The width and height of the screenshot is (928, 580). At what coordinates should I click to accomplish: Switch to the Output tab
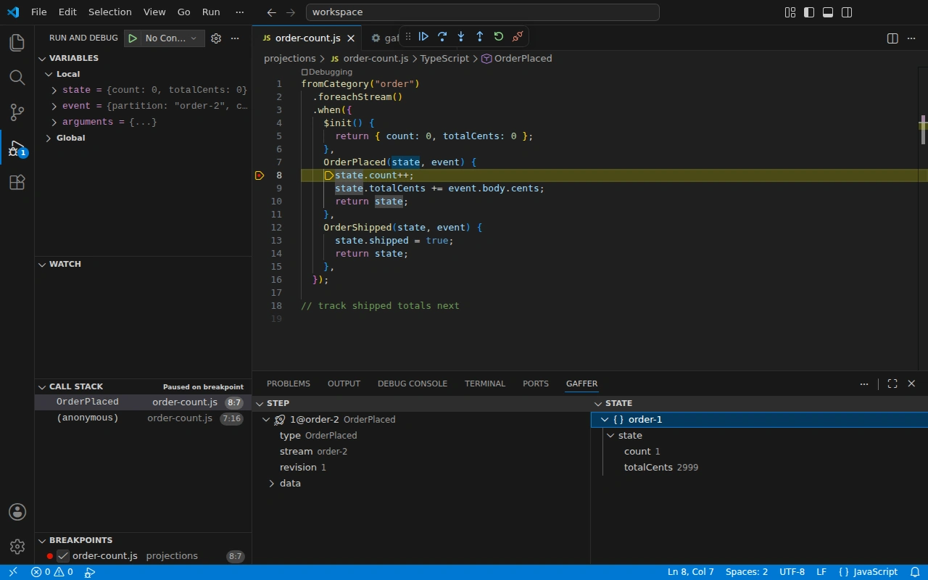344,384
